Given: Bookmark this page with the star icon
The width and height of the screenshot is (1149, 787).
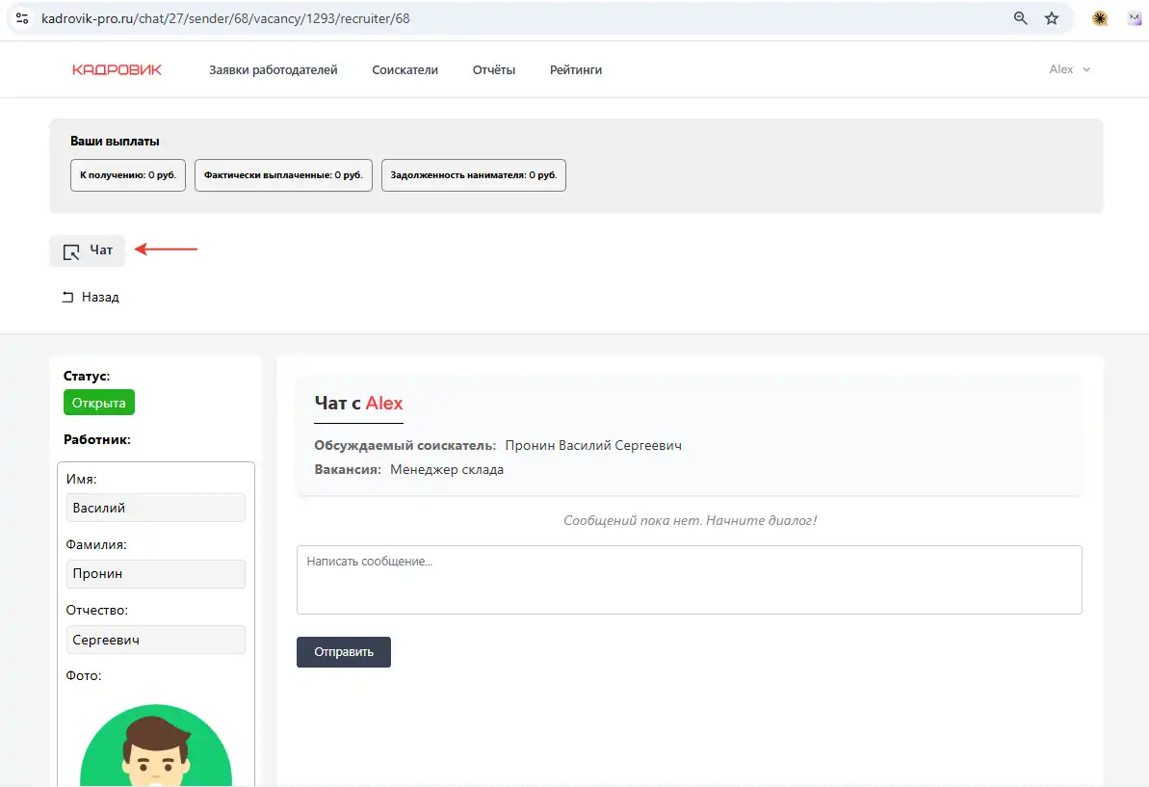Looking at the screenshot, I should click(1052, 18).
